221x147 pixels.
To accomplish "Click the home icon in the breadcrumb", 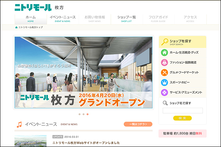I will 16,28.
